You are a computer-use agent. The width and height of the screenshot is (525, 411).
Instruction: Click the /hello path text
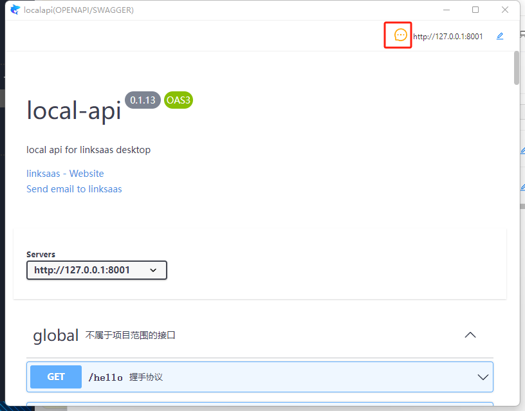[x=106, y=378]
